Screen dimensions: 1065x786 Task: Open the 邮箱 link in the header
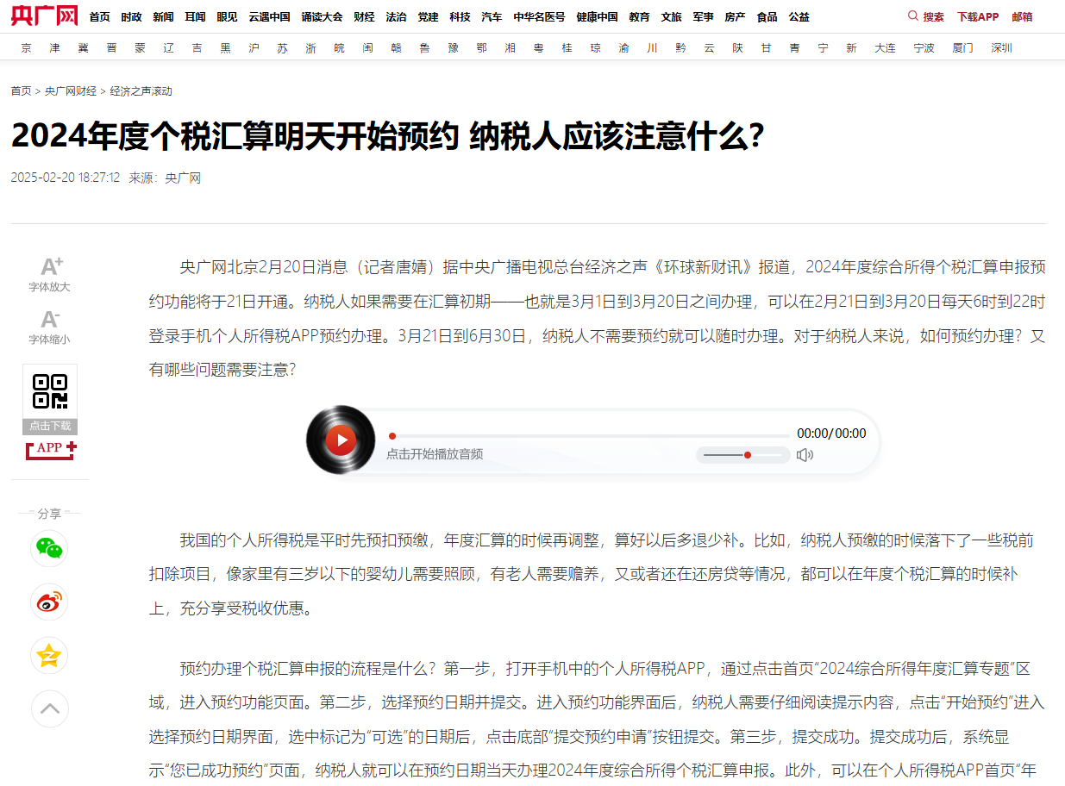pyautogui.click(x=1022, y=17)
